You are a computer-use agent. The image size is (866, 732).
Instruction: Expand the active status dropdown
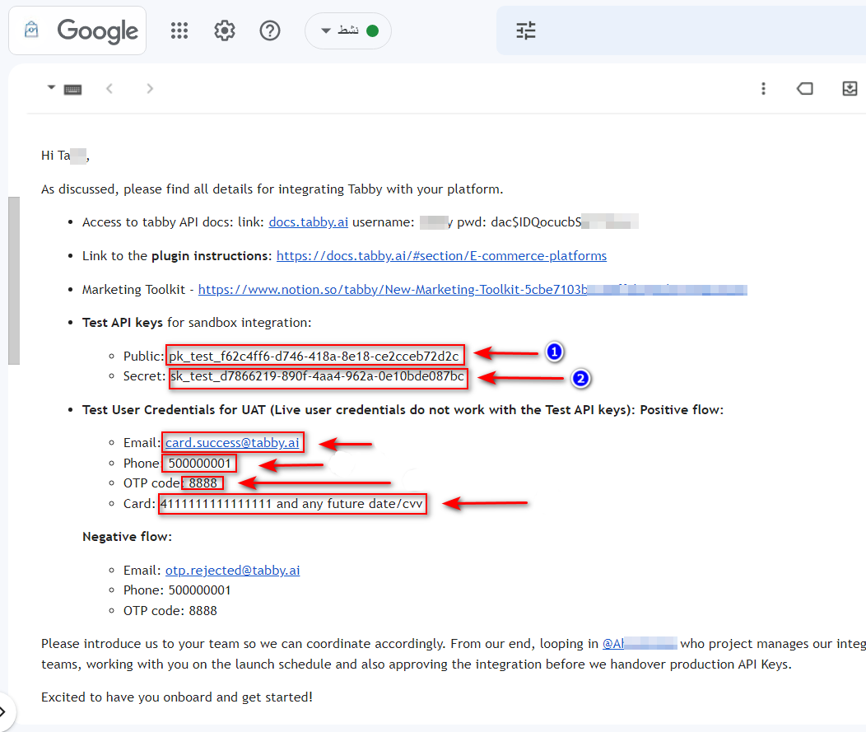(x=348, y=30)
